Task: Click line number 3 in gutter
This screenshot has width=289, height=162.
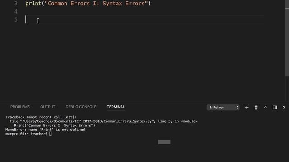Action: click(x=16, y=4)
